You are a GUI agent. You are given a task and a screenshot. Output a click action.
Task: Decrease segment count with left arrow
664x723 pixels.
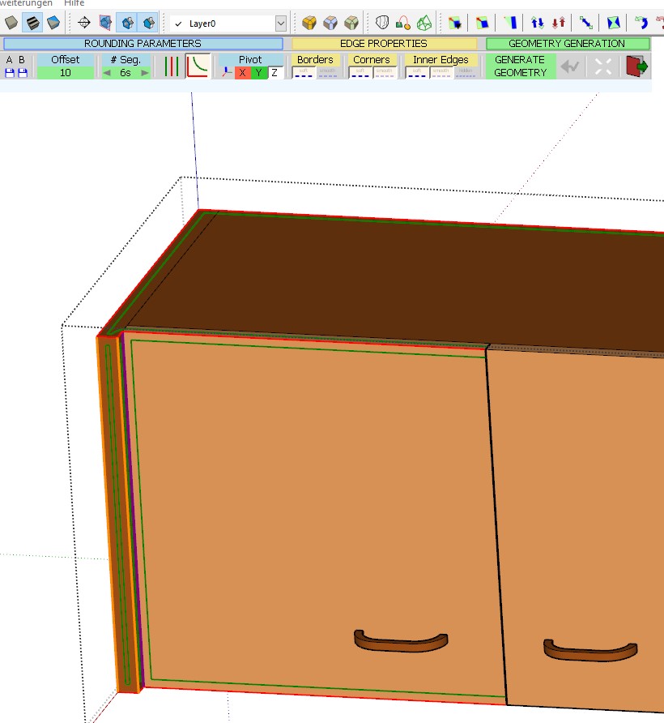pyautogui.click(x=106, y=73)
